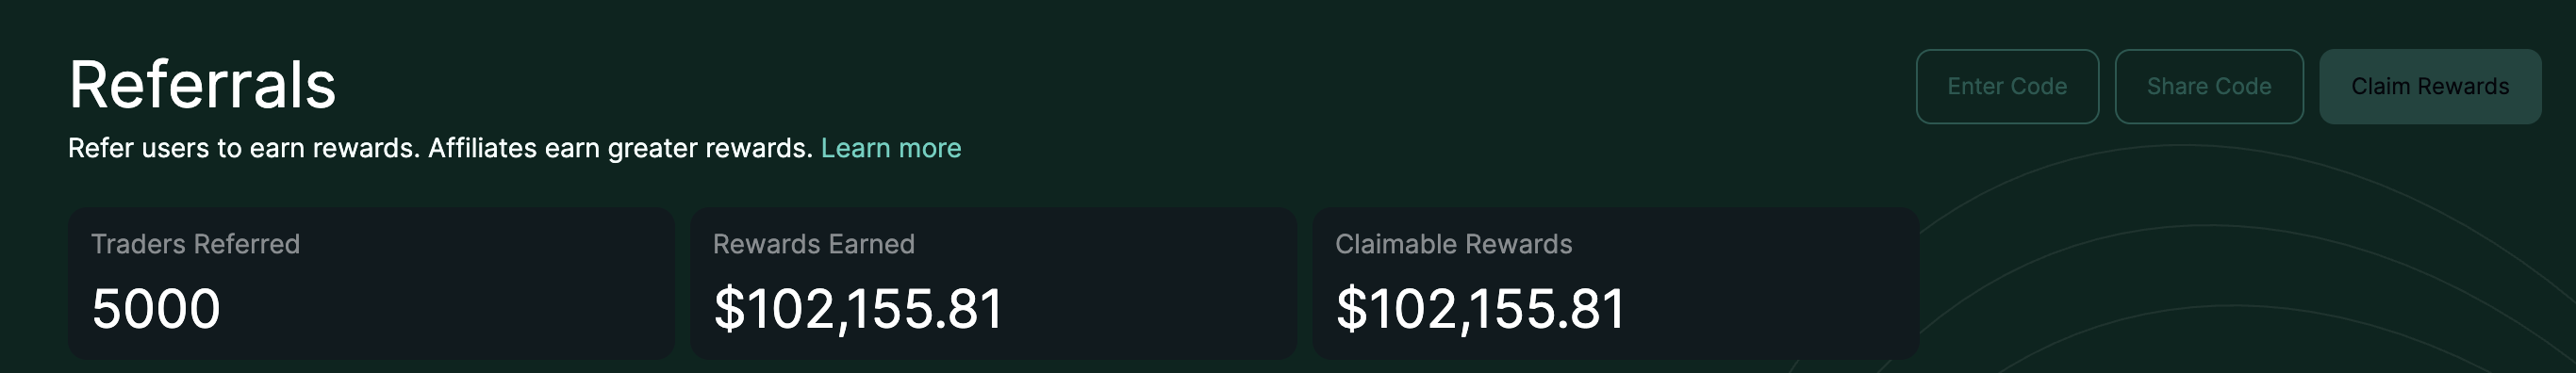This screenshot has width=2576, height=373.
Task: Click the Referrals page heading
Action: [202, 84]
